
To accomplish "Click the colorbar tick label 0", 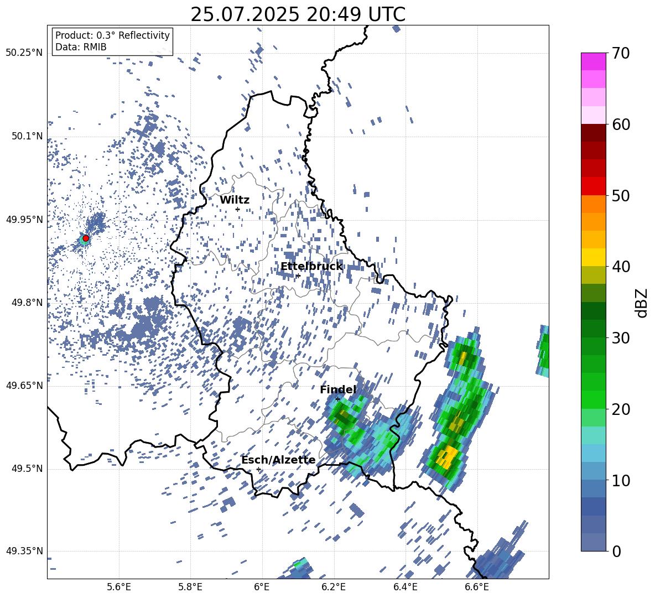I will click(616, 551).
